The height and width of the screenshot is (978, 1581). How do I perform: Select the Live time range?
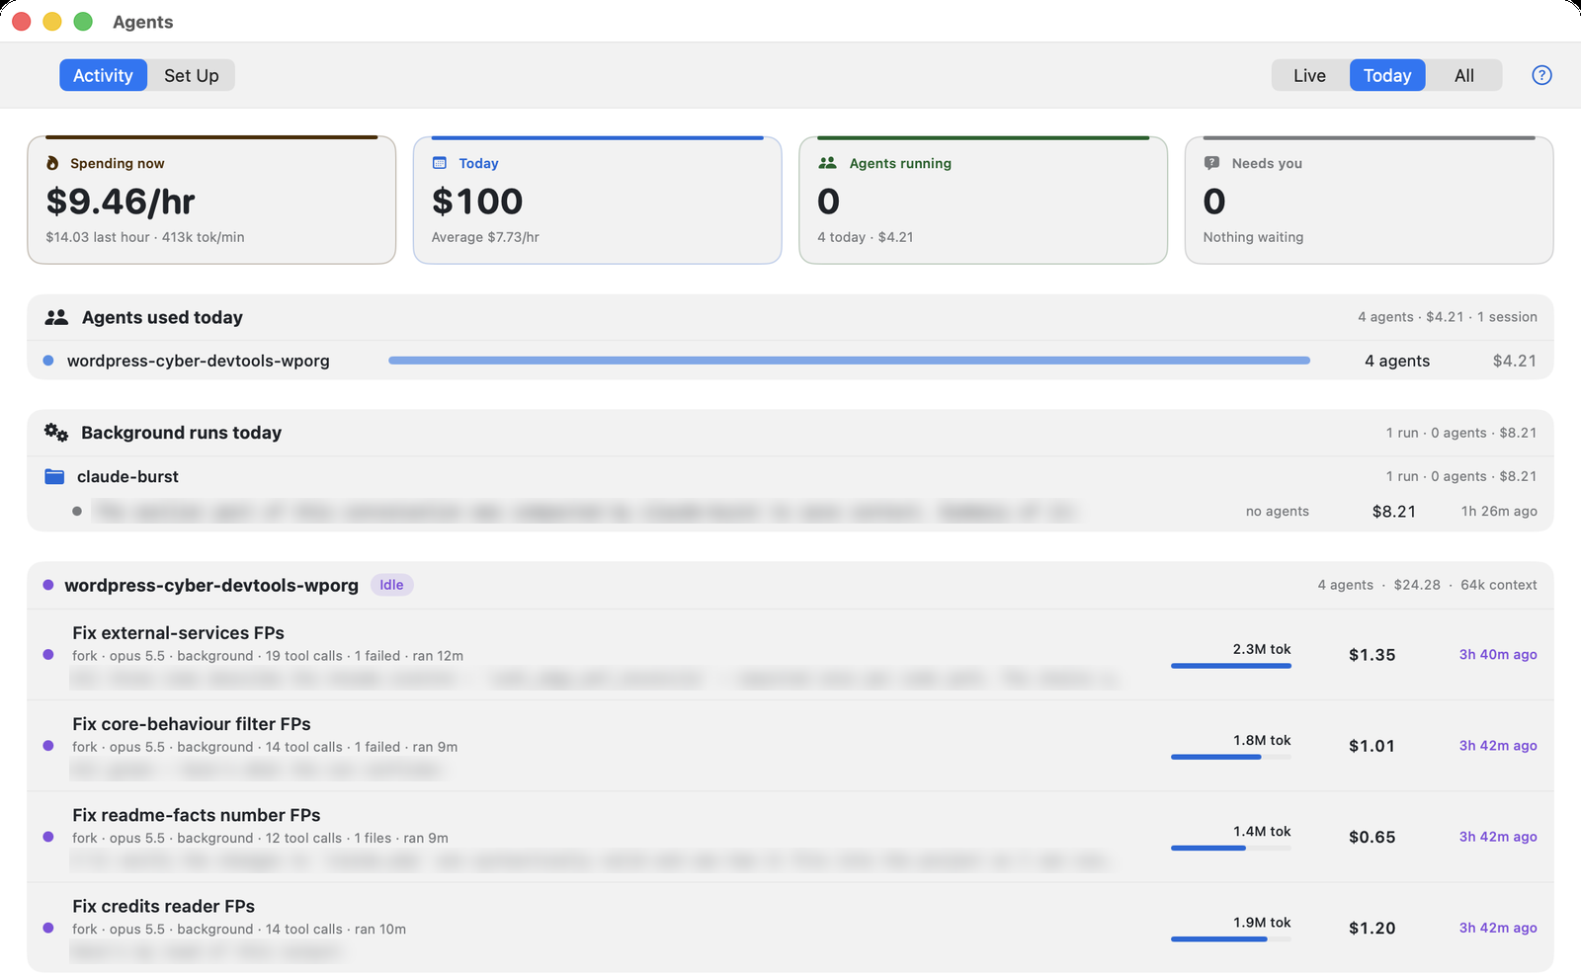[x=1310, y=75]
